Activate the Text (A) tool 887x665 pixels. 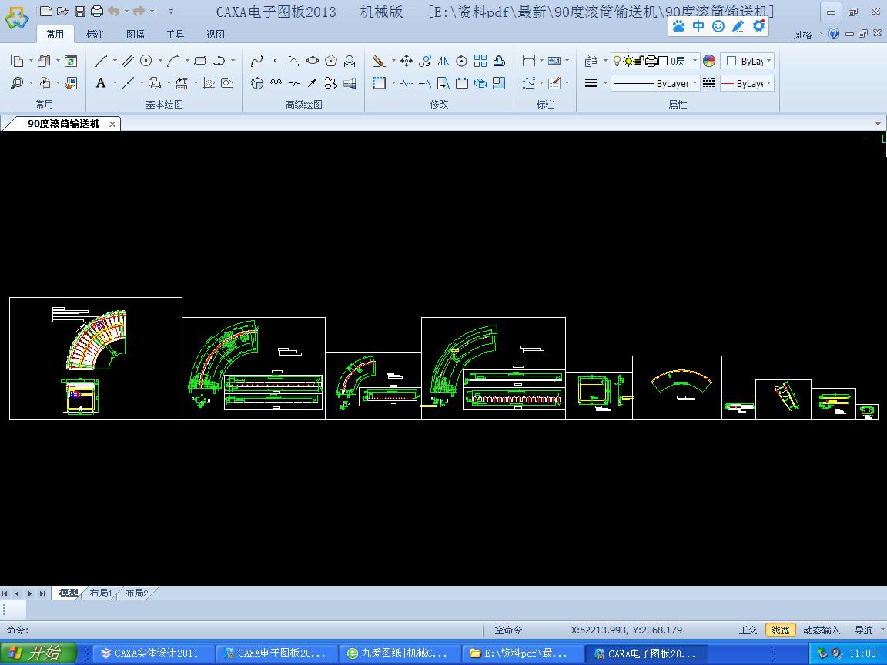[101, 83]
